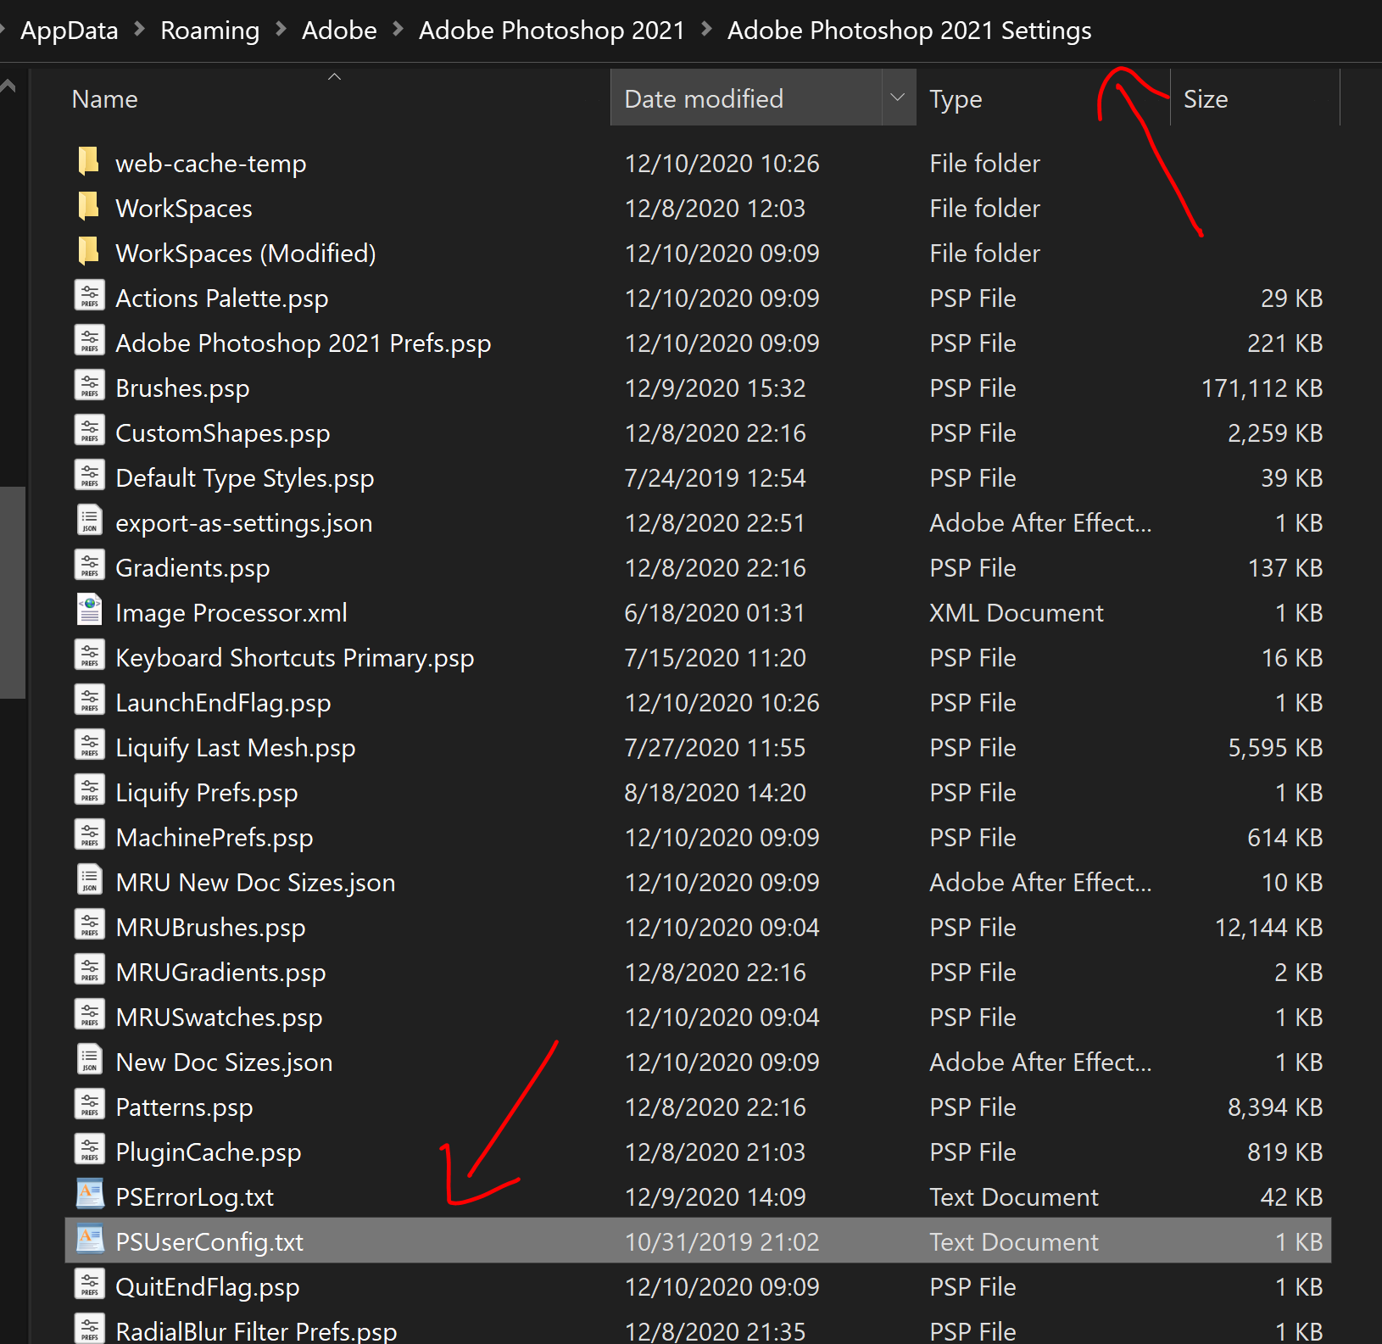The image size is (1382, 1344).
Task: Click the QuitEndFlag.psp file icon
Action: click(90, 1284)
